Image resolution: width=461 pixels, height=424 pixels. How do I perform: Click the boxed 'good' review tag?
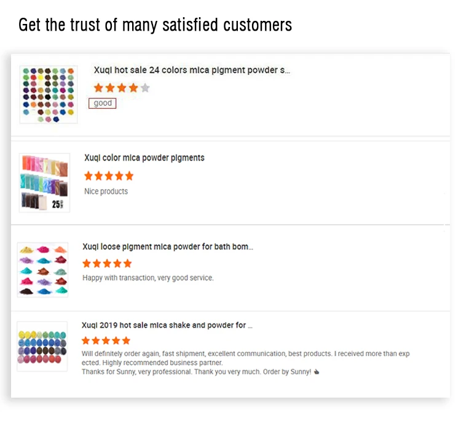click(x=103, y=103)
